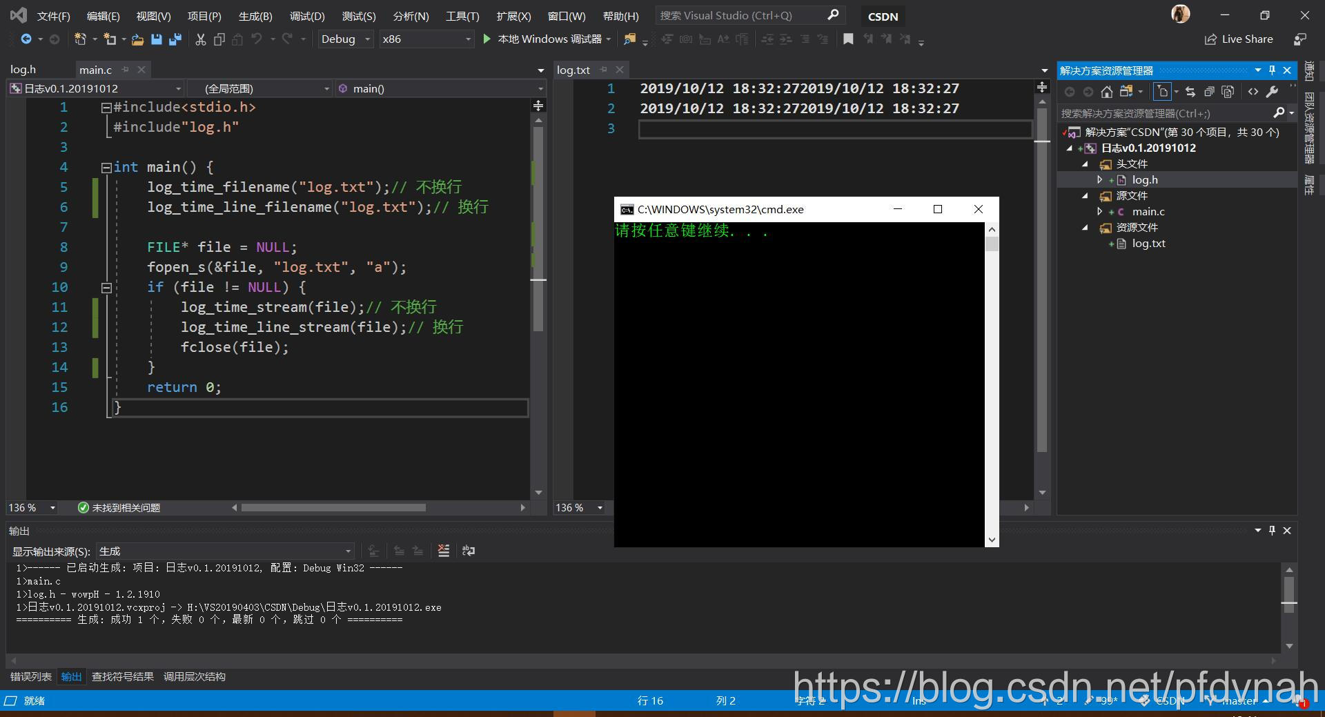Save the current file with the floppy icon
This screenshot has width=1325, height=717.
(x=157, y=39)
